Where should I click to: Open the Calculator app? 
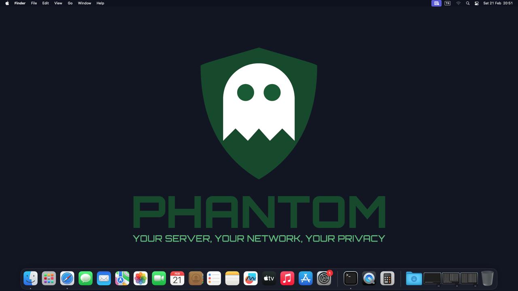click(x=387, y=278)
